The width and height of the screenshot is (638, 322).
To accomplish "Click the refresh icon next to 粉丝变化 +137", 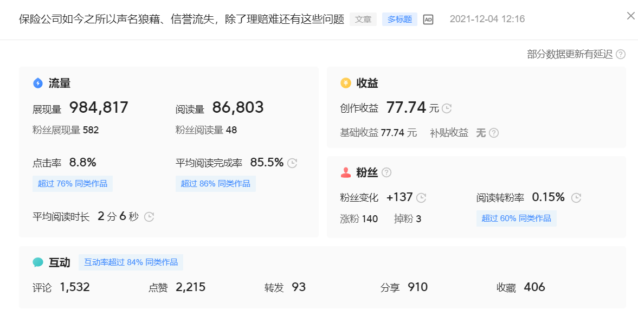I will point(422,197).
